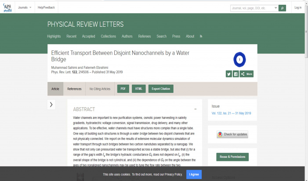Go to Recent in journal navigation
The image size is (308, 181).
(71, 36)
